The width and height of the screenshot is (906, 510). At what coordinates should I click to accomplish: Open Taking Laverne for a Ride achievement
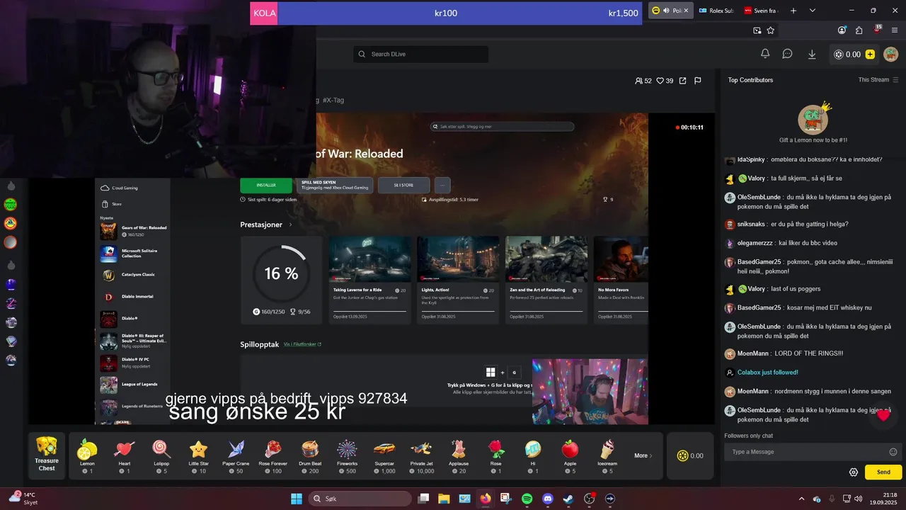[x=369, y=280]
